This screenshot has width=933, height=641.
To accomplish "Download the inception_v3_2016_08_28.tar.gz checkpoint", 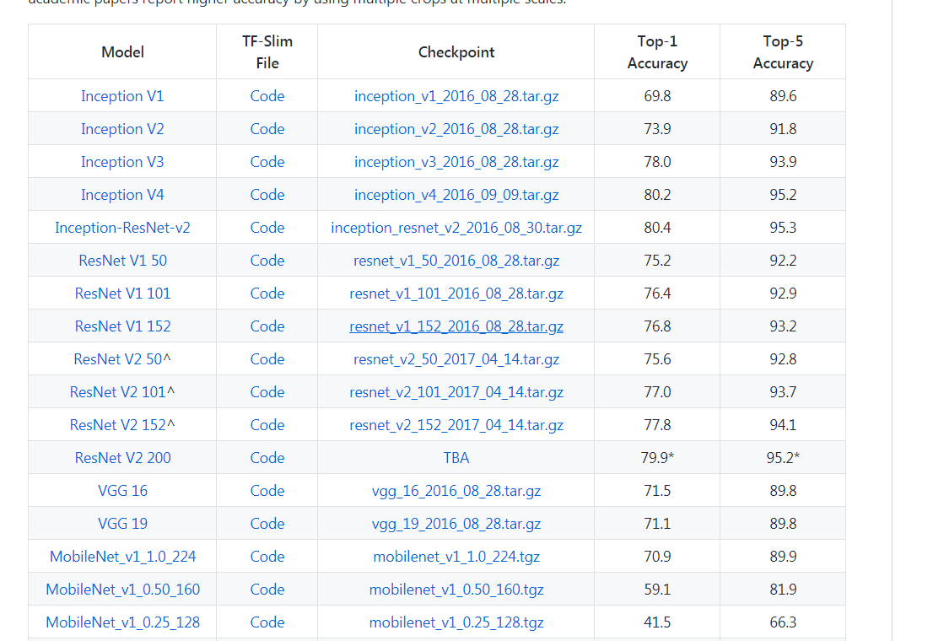I will (x=456, y=161).
